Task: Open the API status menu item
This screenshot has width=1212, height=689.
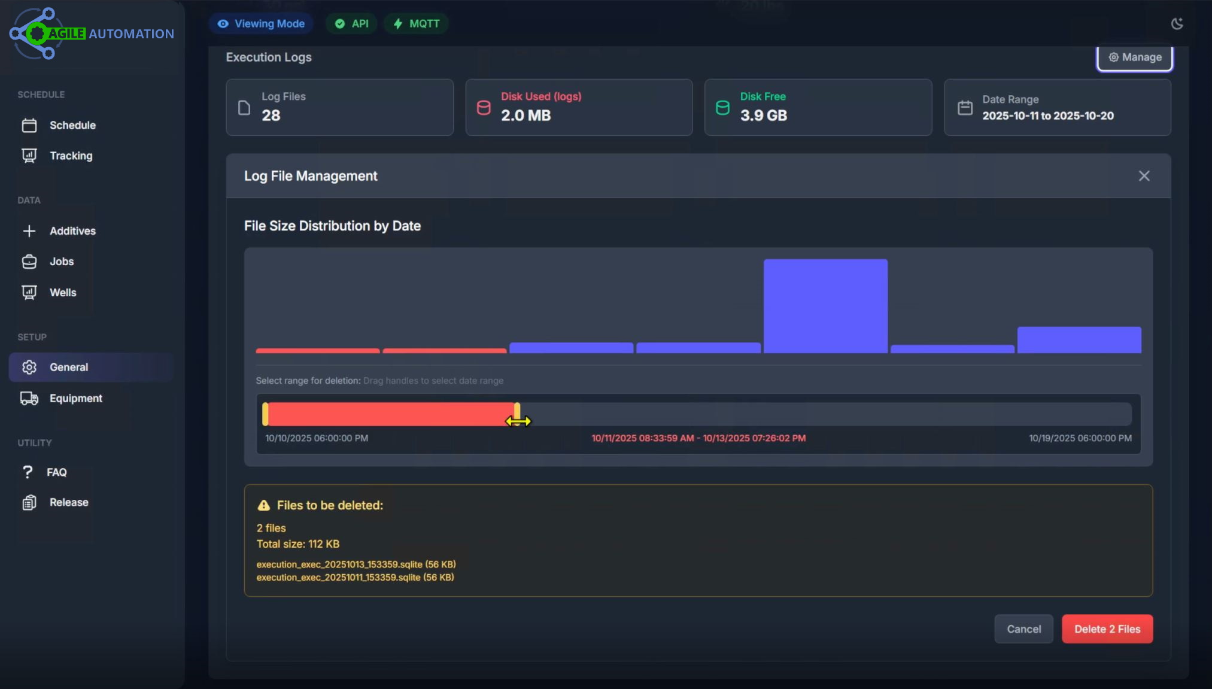Action: pyautogui.click(x=351, y=23)
